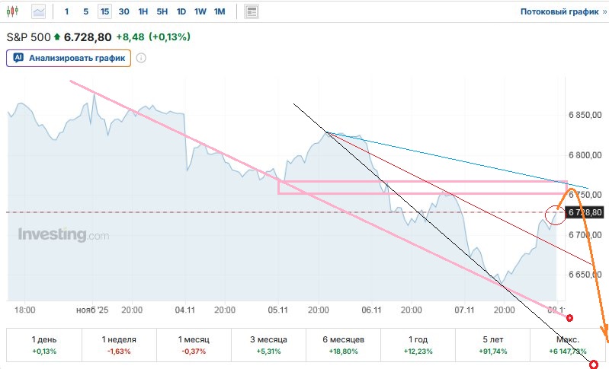Switch interval to 1D

181,11
